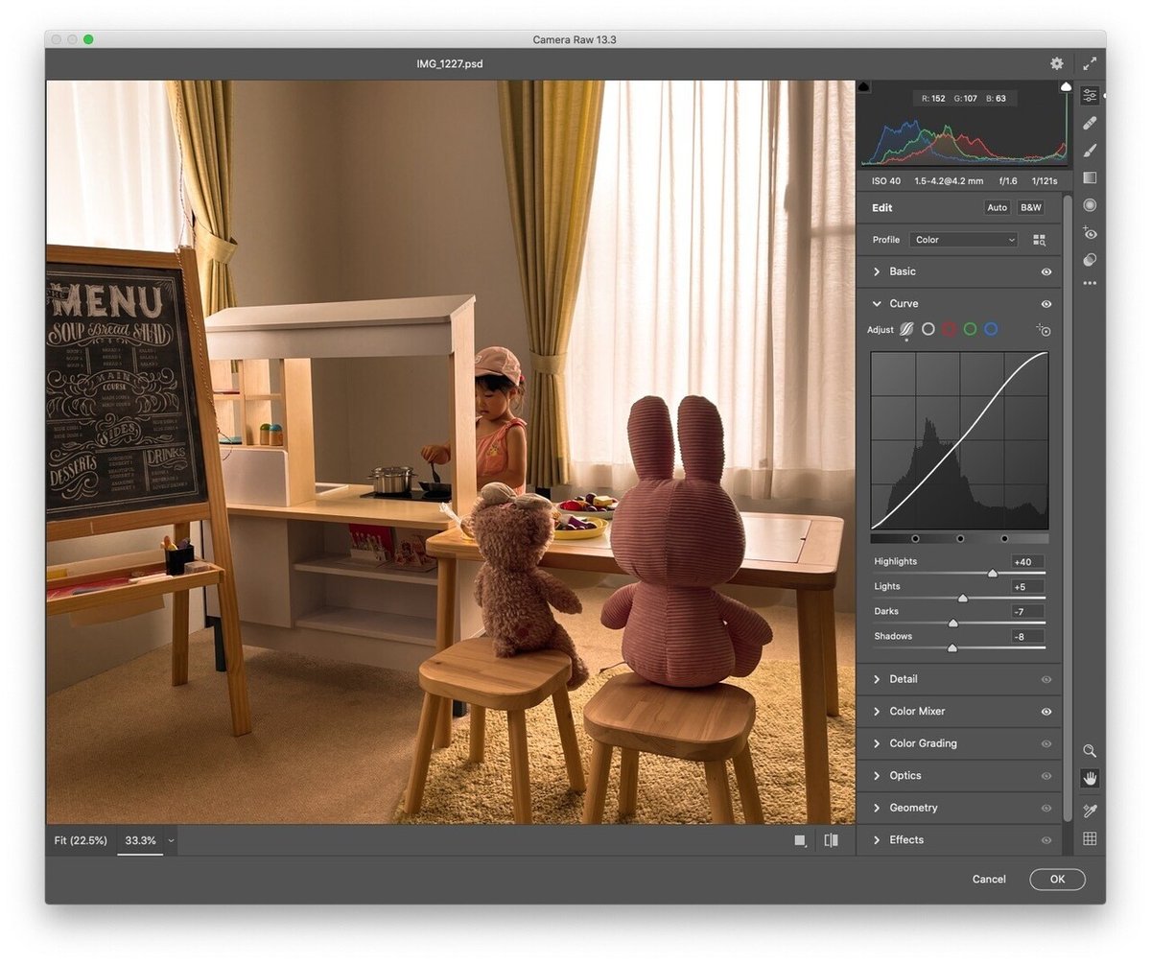Select the parametric curve adjust mode

pos(906,329)
